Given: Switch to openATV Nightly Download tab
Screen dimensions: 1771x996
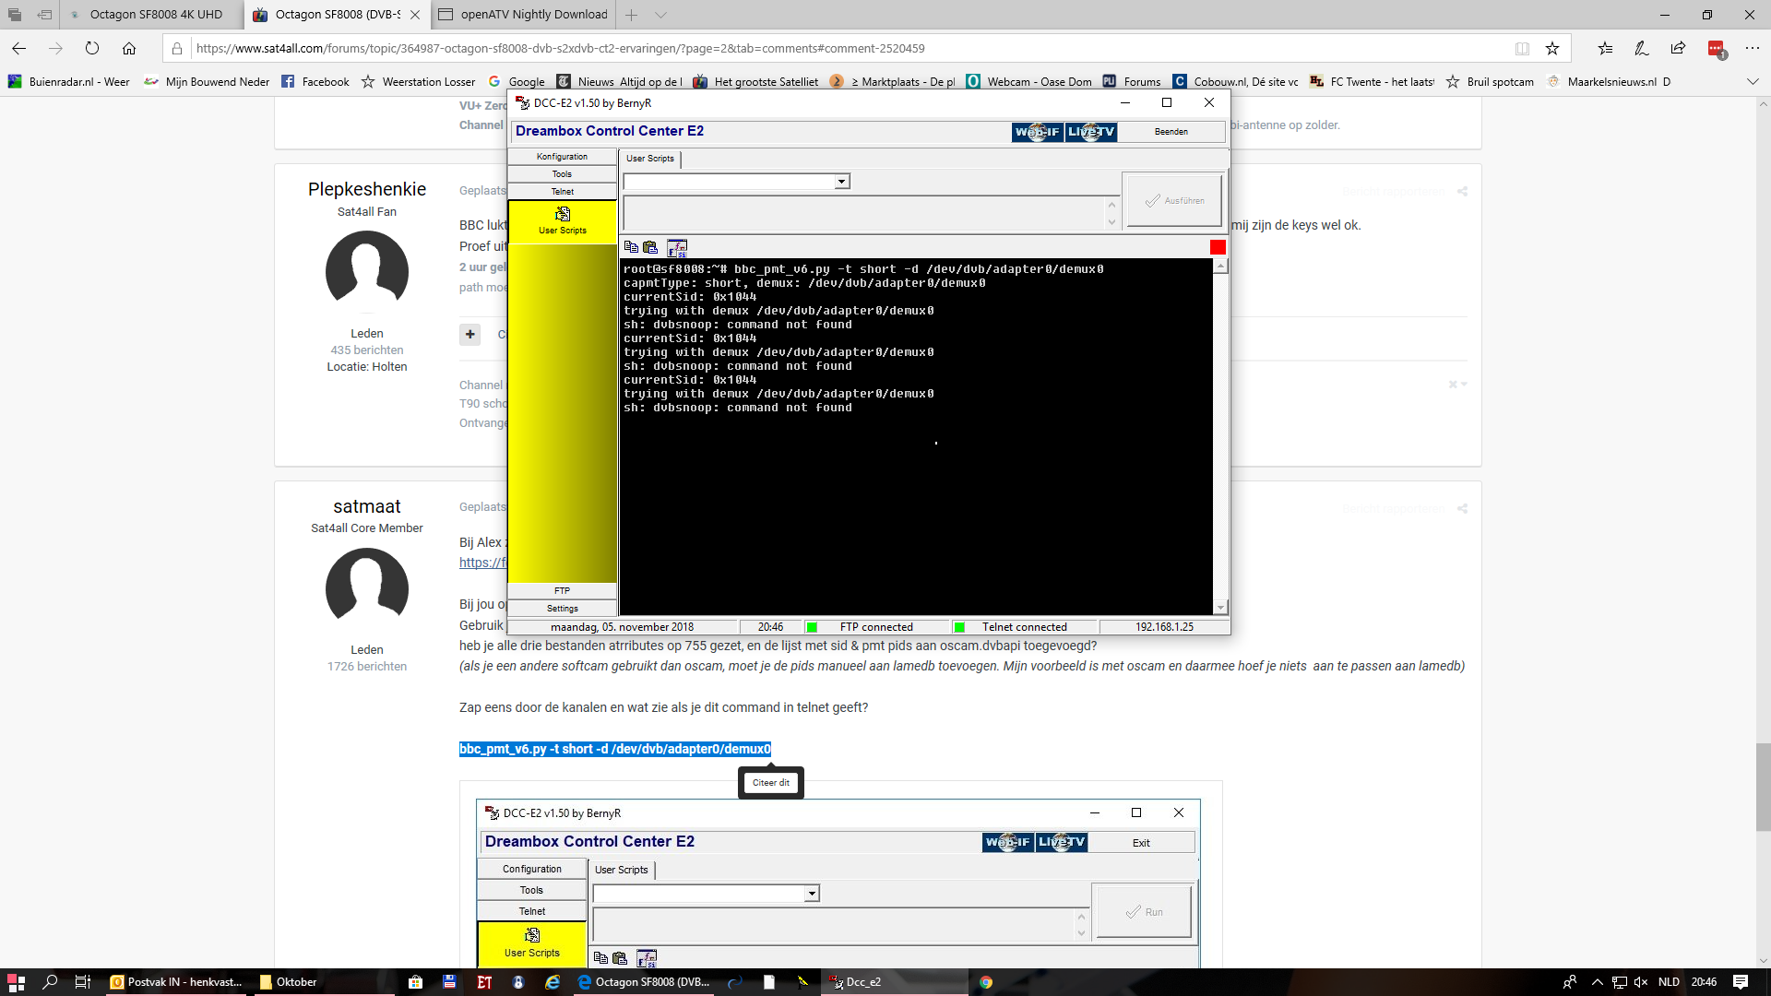Looking at the screenshot, I should [x=523, y=15].
